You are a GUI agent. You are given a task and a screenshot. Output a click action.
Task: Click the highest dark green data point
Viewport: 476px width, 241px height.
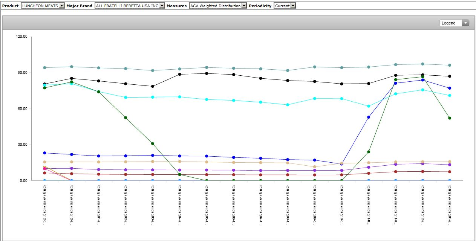pyautogui.click(x=422, y=77)
